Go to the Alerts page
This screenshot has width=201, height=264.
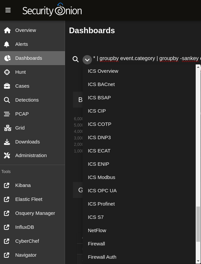click(33, 44)
